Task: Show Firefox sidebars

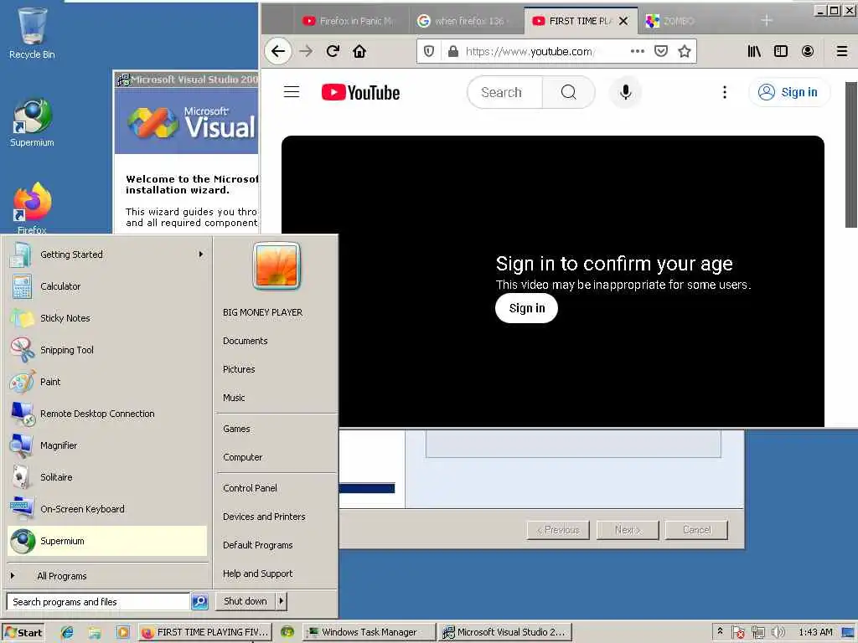Action: pos(781,51)
